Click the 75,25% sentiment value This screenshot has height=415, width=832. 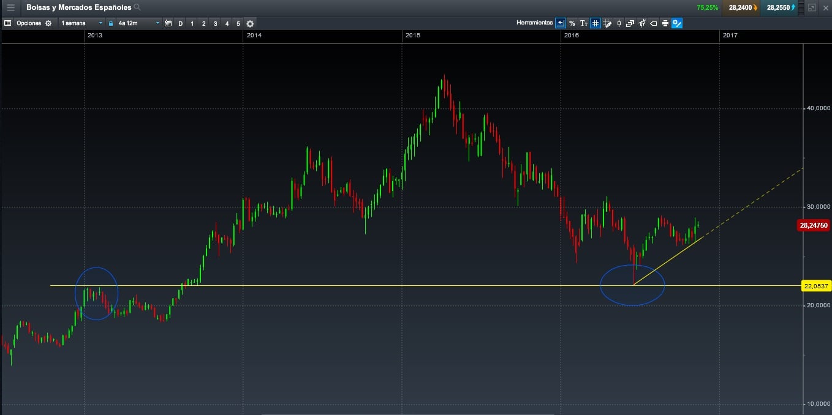pos(708,7)
